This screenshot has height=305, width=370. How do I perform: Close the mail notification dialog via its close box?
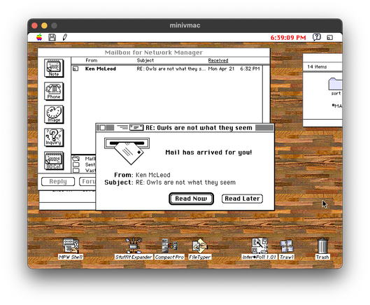click(x=102, y=128)
